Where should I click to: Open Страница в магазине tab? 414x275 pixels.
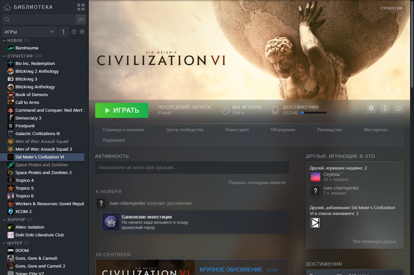click(124, 130)
